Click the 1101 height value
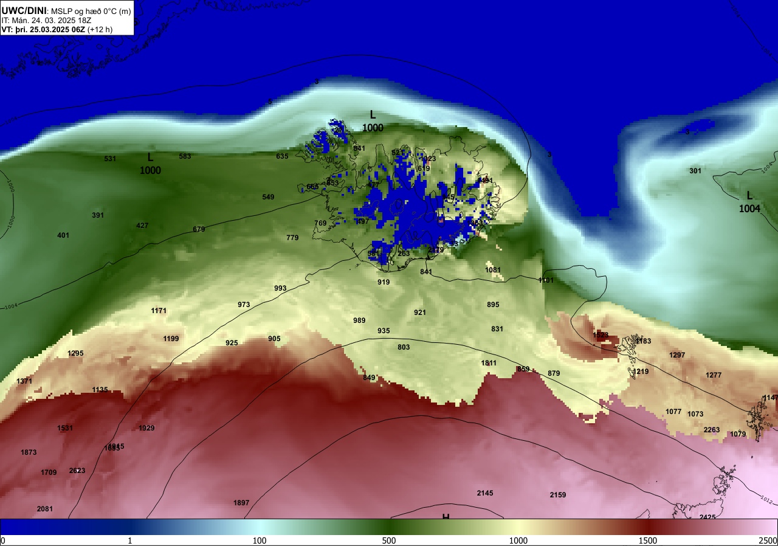The width and height of the screenshot is (778, 546). [546, 280]
